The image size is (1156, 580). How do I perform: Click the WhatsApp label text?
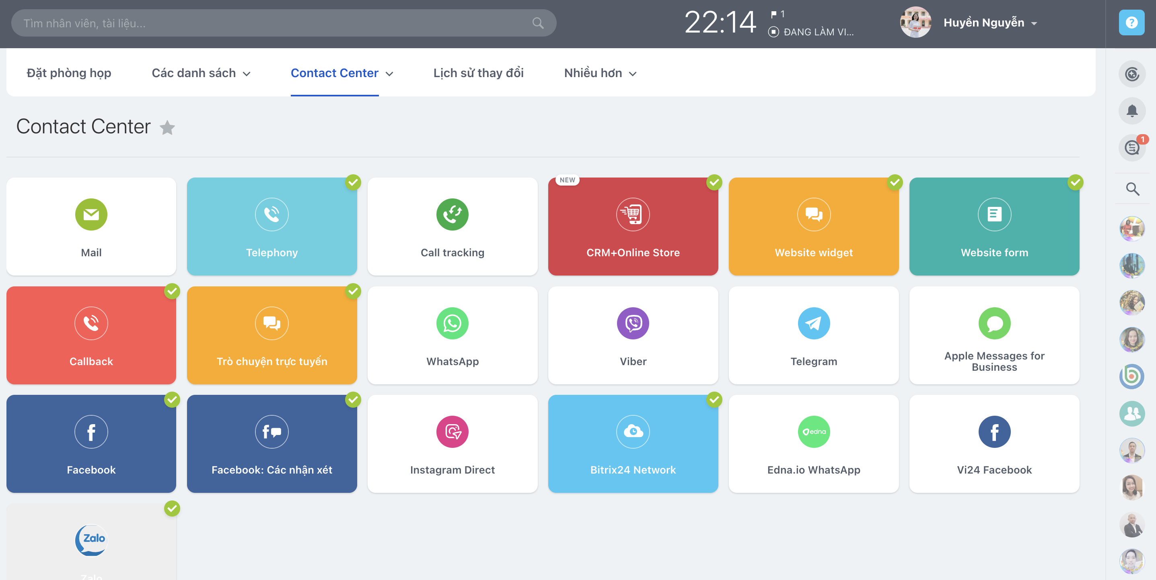click(x=453, y=362)
